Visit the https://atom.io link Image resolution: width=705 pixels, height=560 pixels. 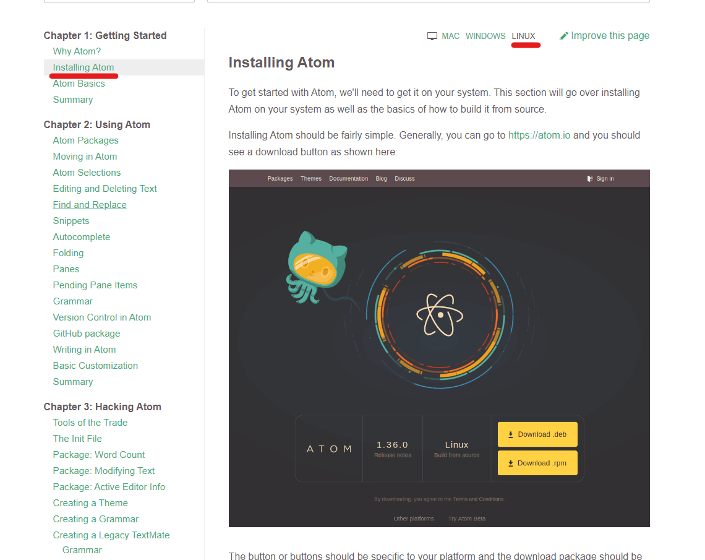(x=539, y=135)
